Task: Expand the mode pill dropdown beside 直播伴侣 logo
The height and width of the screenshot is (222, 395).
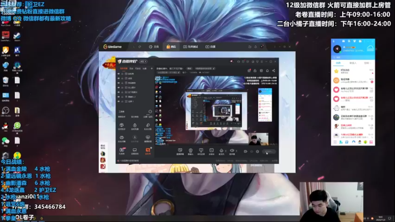Action: click(143, 61)
